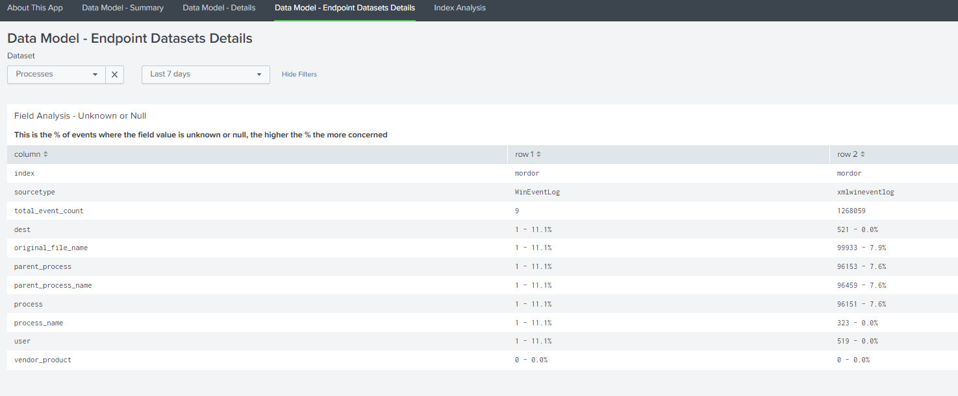This screenshot has width=958, height=396.
Task: Click the 'xmlwineventlog' sourcetype cell
Action: [x=866, y=192]
